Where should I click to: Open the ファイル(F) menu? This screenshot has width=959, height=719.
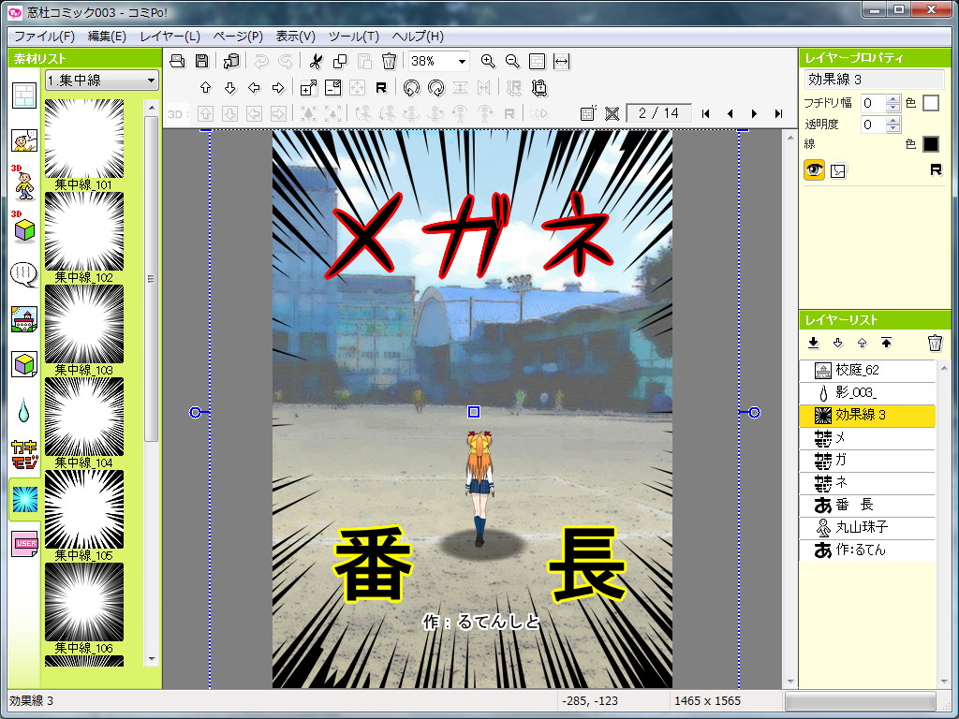click(44, 37)
